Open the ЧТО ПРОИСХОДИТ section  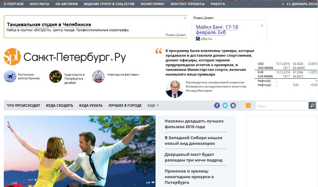tap(24, 105)
